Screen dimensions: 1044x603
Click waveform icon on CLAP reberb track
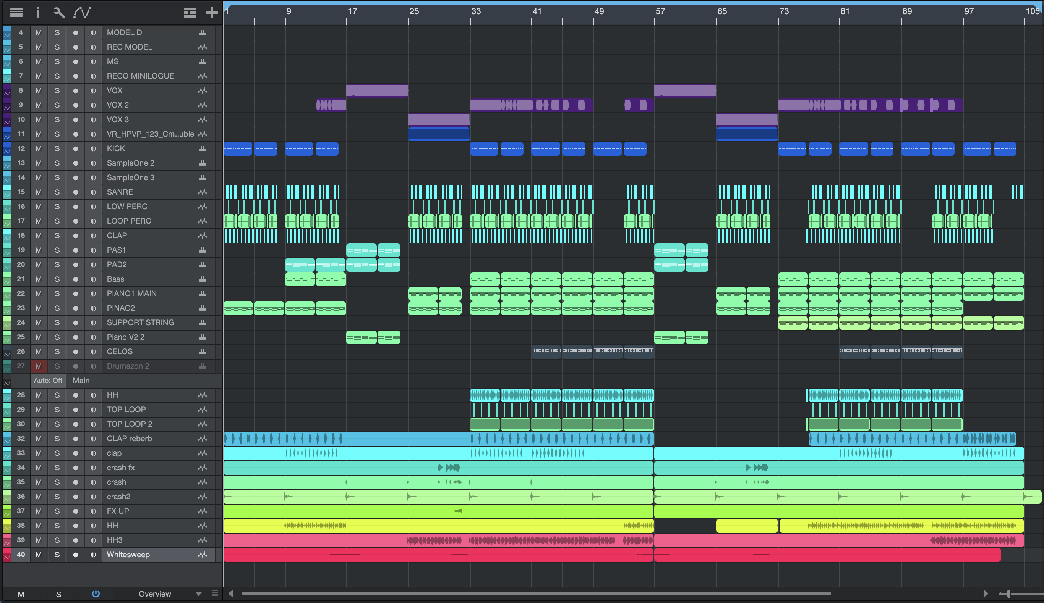(x=202, y=438)
